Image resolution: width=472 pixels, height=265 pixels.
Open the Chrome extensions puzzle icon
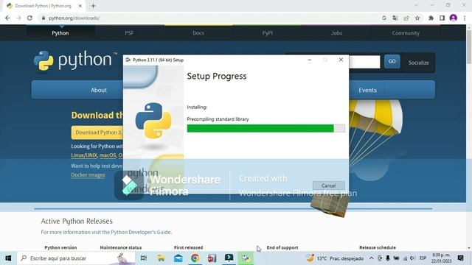point(431,18)
